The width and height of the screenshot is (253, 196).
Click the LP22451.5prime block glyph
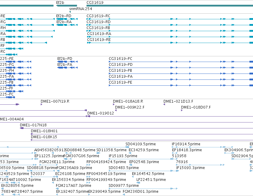click(x=138, y=183)
